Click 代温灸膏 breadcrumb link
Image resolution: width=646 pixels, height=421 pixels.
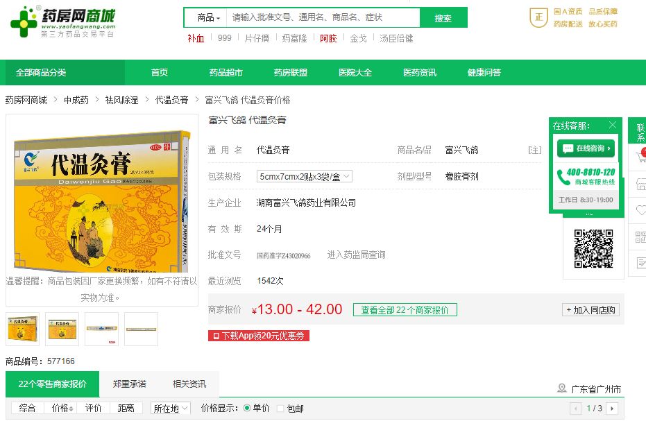[x=172, y=100]
